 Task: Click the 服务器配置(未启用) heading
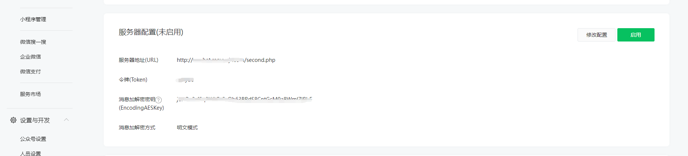[x=151, y=32]
